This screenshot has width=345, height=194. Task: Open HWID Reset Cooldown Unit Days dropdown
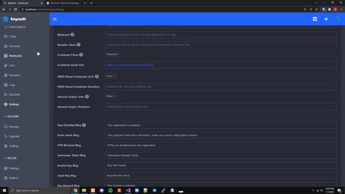coord(111,76)
